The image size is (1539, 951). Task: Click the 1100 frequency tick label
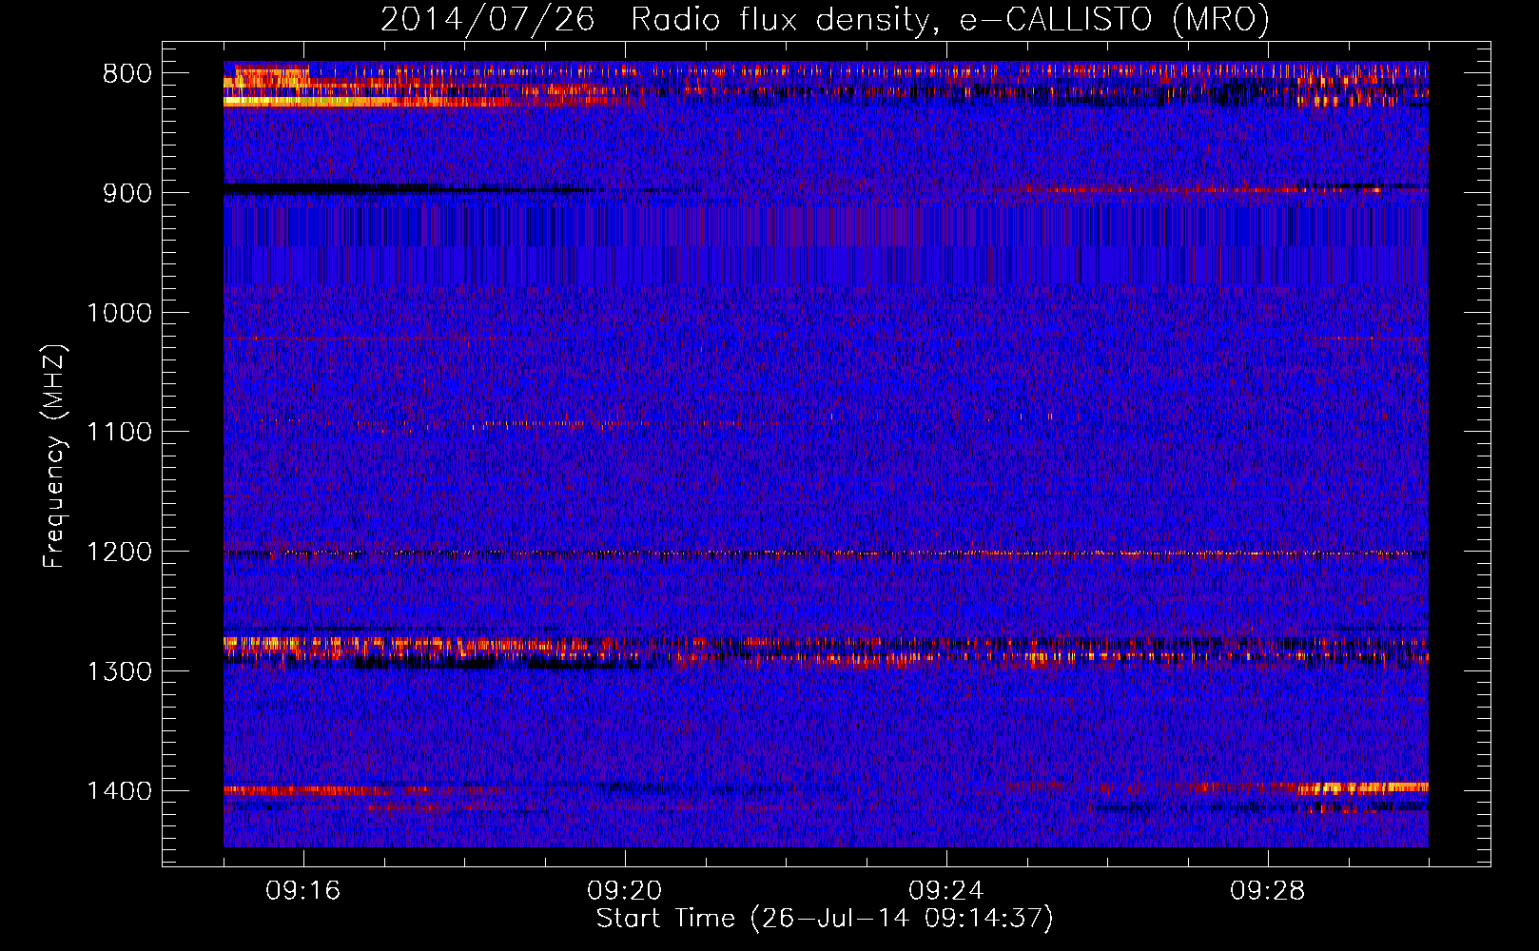pos(119,433)
